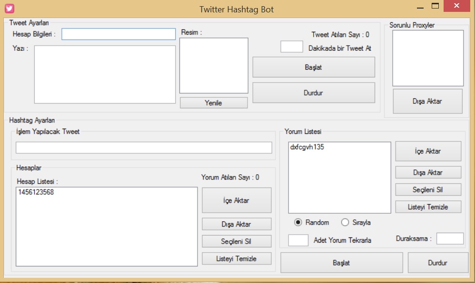Select the Sırayla radio button
This screenshot has width=475, height=283.
pyautogui.click(x=345, y=223)
